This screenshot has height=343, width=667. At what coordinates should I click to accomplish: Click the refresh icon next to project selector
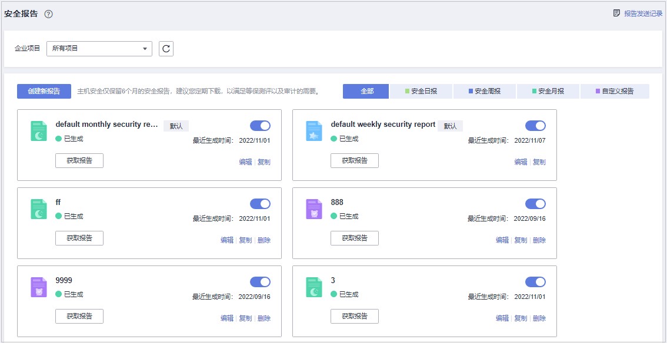165,49
